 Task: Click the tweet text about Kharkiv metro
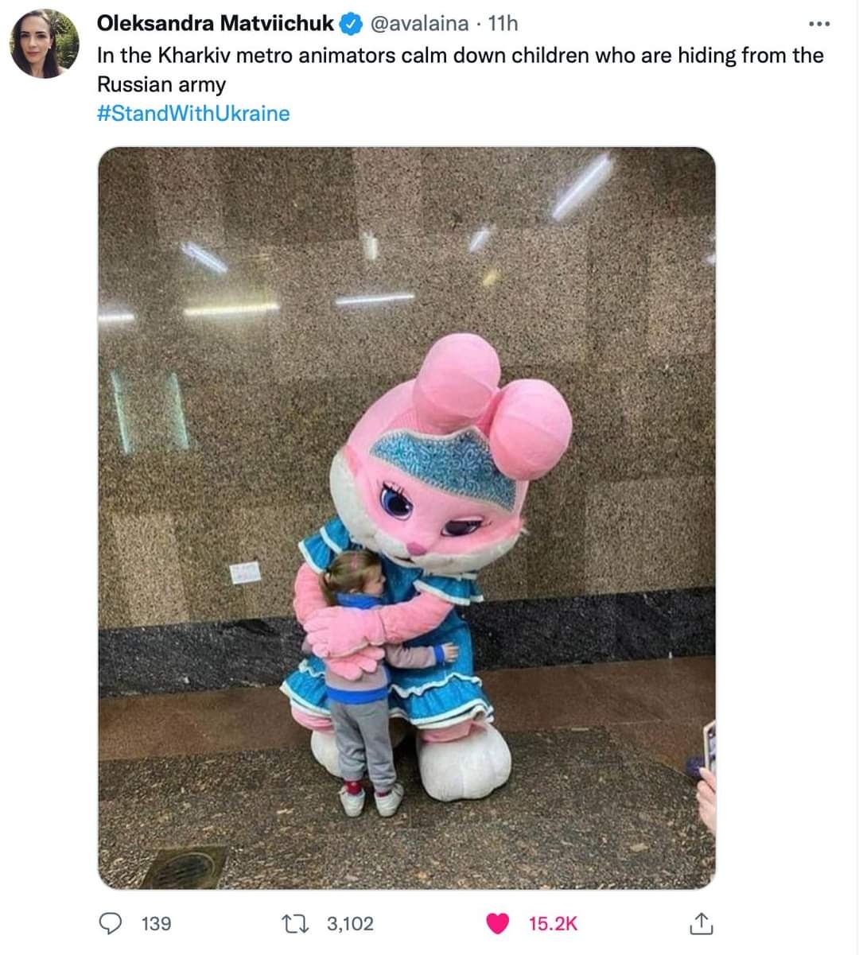coord(460,69)
